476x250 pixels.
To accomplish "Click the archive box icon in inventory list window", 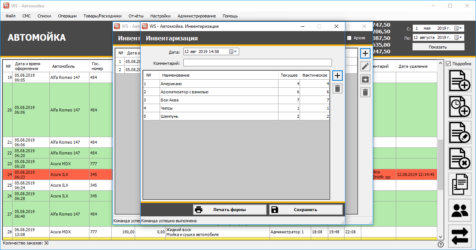I will click(x=365, y=79).
